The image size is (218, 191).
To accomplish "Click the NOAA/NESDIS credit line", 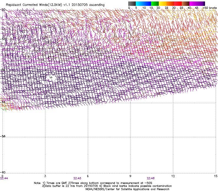I will point(127,189).
